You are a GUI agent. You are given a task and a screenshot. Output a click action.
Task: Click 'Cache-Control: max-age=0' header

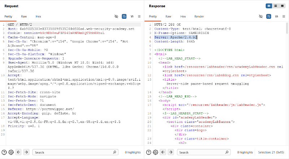pos(32,37)
